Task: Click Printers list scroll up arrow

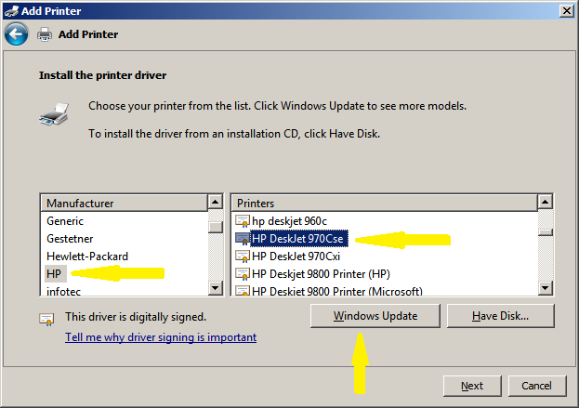Action: 545,202
